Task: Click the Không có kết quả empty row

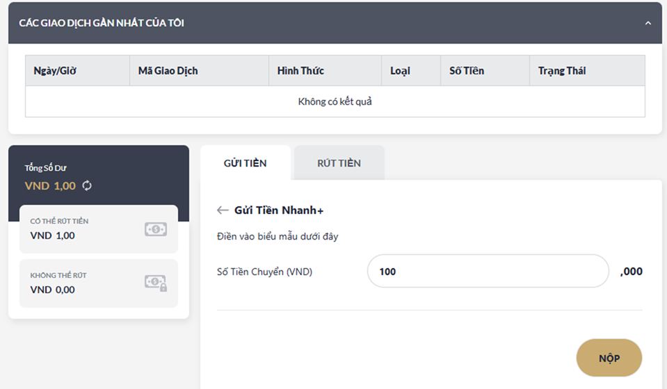Action: 335,101
